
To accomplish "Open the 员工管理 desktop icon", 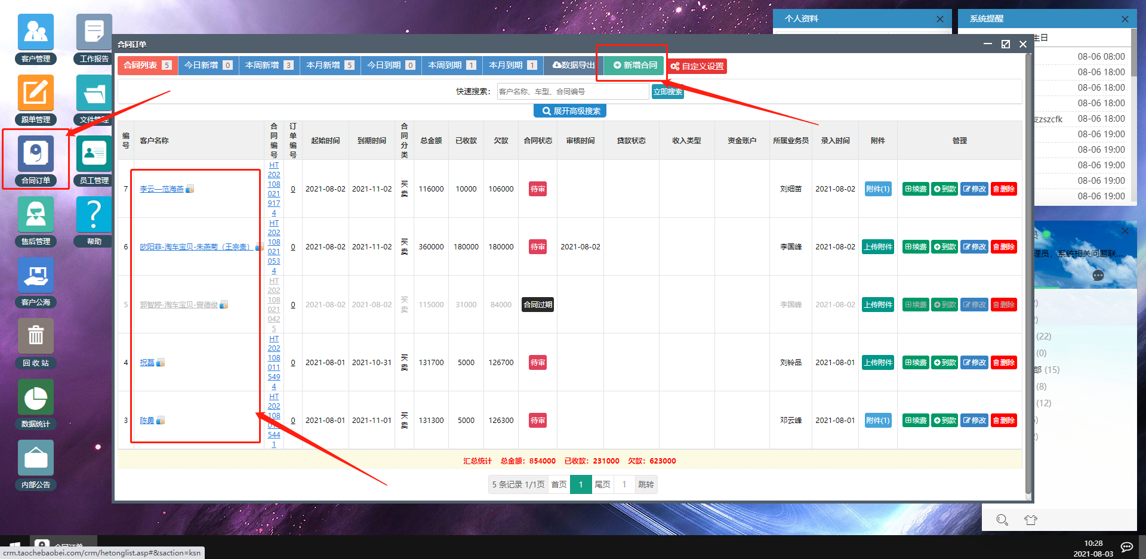I will click(x=94, y=160).
